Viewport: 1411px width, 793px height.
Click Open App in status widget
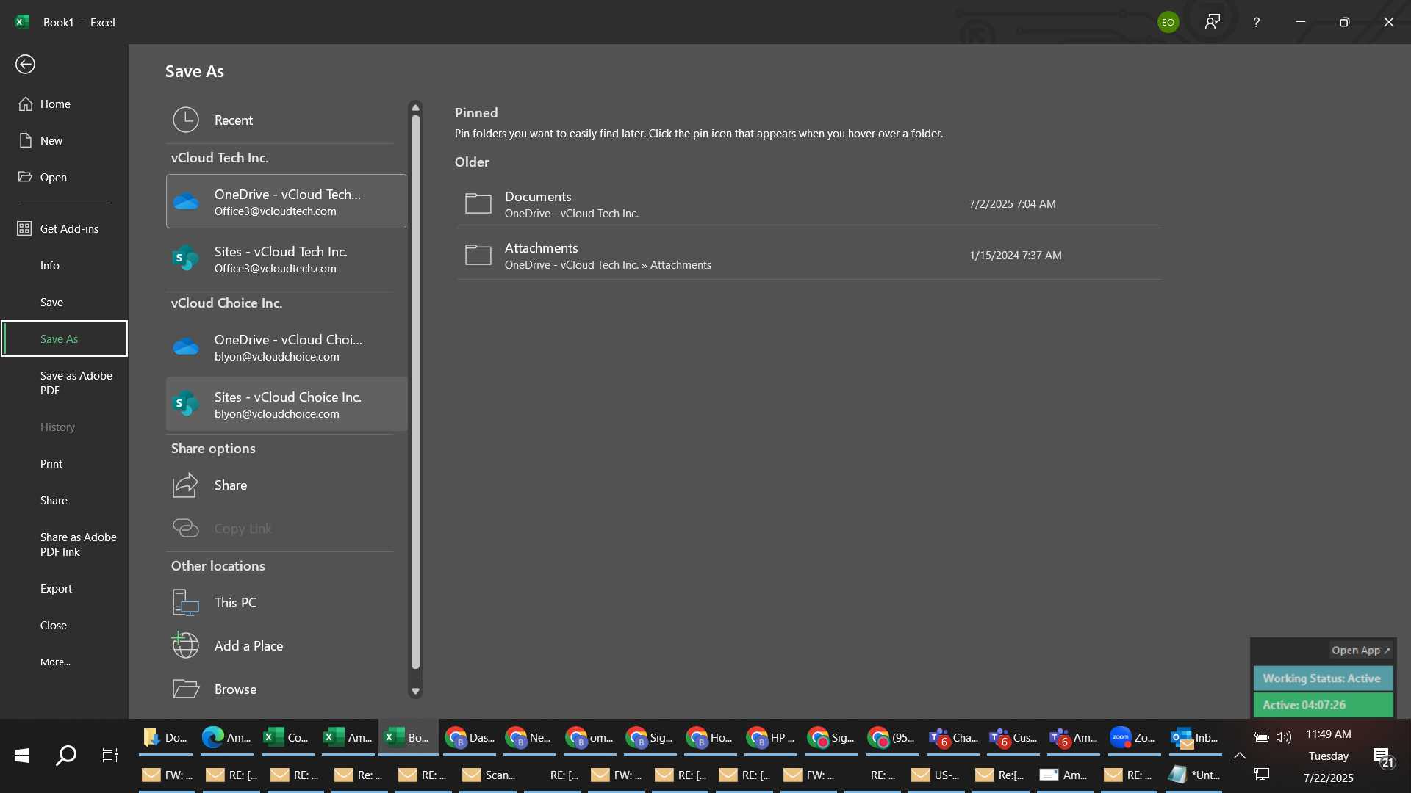(1361, 651)
